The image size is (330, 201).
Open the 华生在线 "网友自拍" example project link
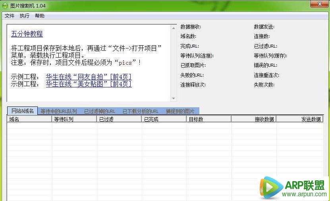(x=89, y=77)
